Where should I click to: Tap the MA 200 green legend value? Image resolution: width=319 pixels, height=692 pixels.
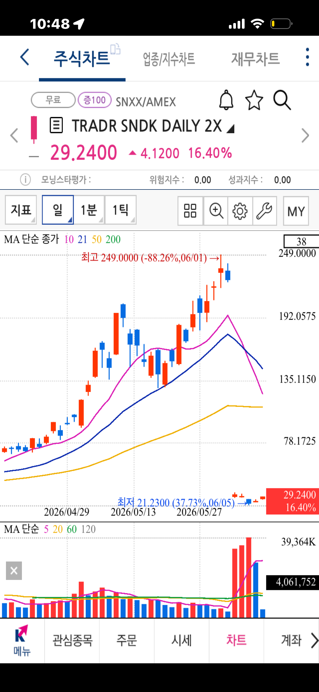tap(113, 239)
